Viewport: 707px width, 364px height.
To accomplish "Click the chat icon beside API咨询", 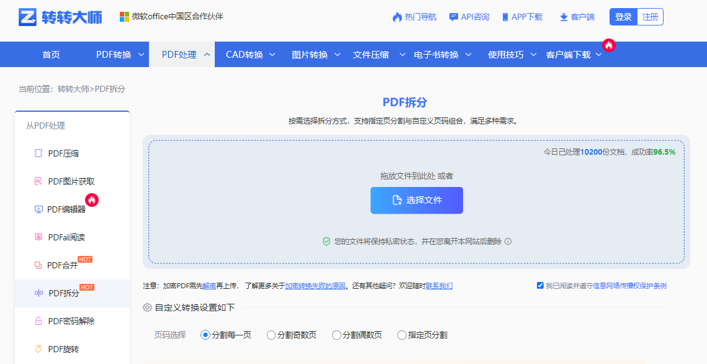I will 454,17.
